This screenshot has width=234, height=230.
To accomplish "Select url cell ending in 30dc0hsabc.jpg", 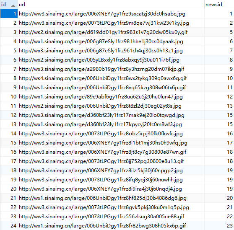I will pyautogui.click(x=111, y=14).
